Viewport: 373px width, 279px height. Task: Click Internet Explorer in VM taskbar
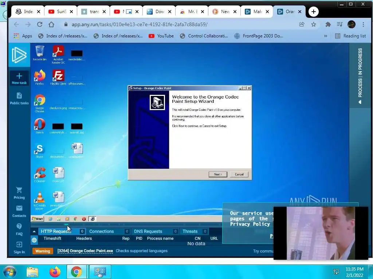50,219
